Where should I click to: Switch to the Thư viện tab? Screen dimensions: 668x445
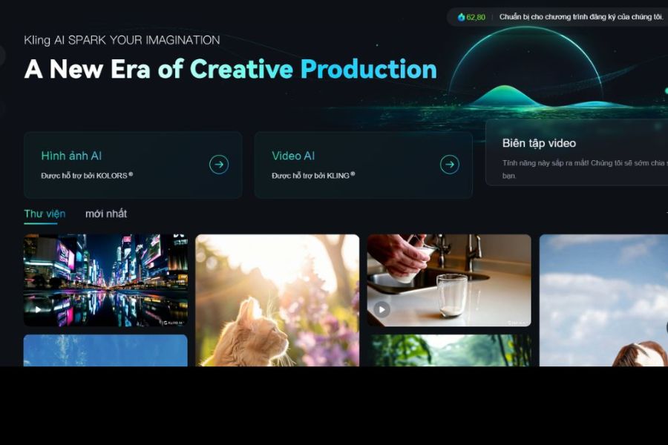pyautogui.click(x=45, y=214)
